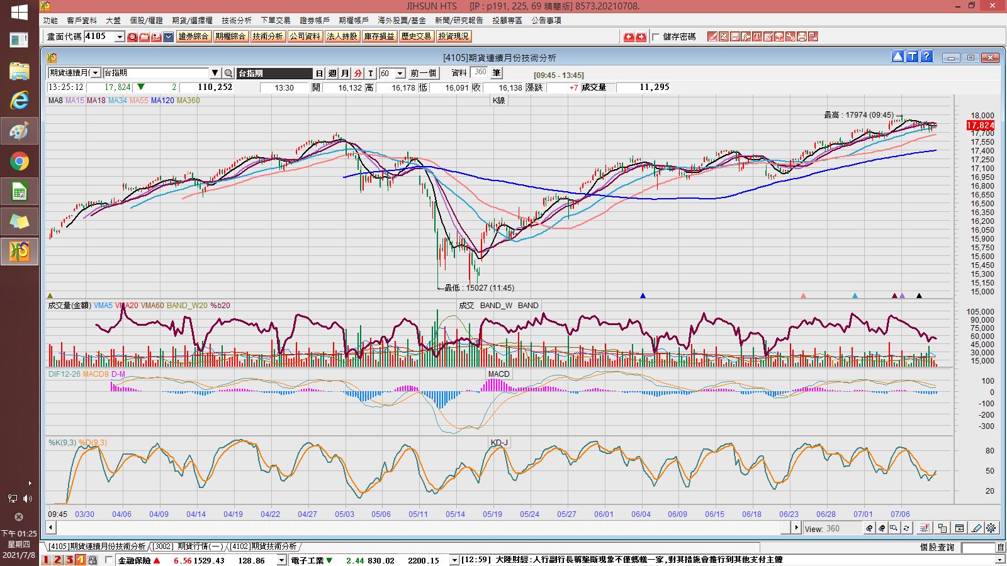Click the blue question mark help icon
1007x566 pixels.
(x=926, y=57)
